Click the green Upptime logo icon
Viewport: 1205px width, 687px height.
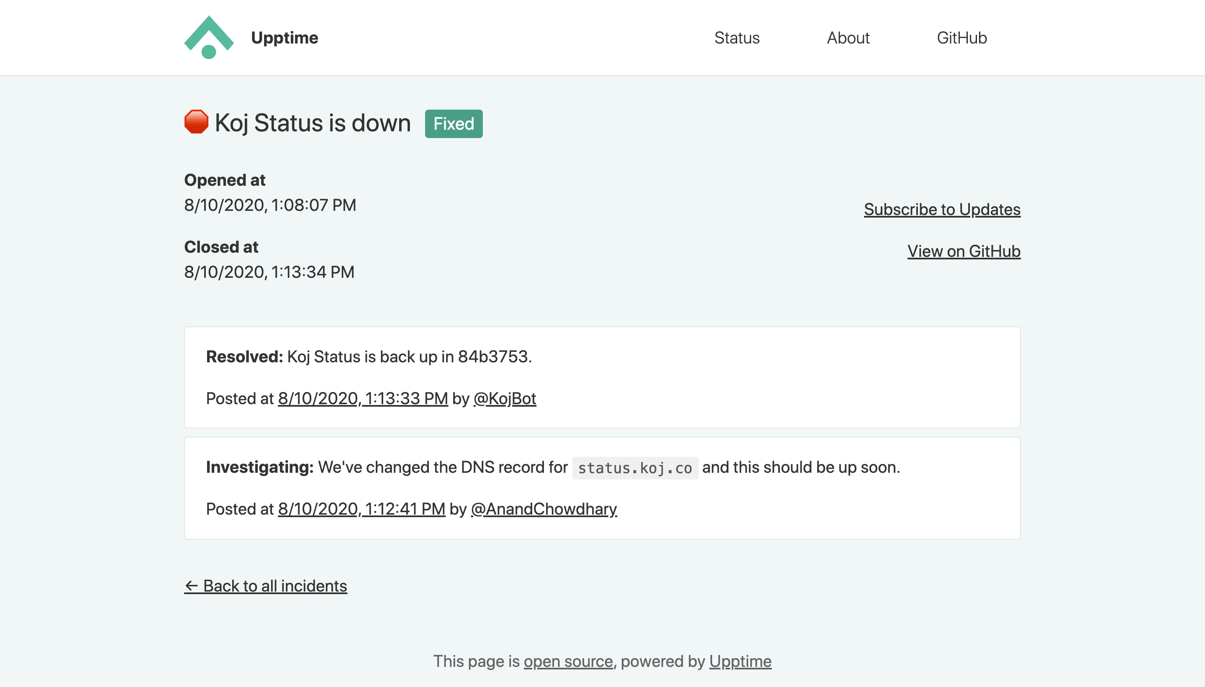[x=208, y=37]
